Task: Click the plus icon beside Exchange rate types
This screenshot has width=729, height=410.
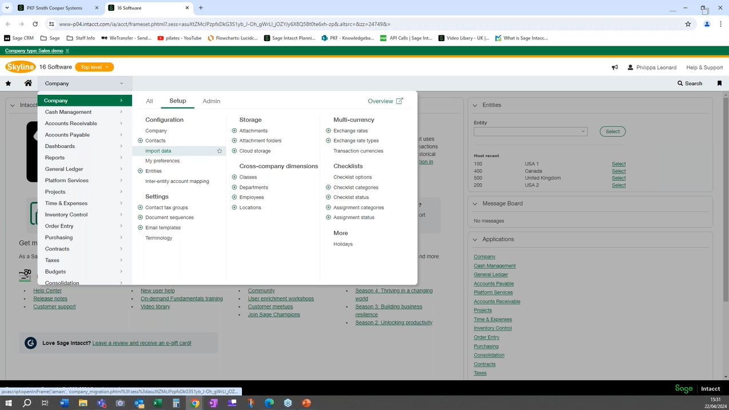Action: (x=328, y=141)
